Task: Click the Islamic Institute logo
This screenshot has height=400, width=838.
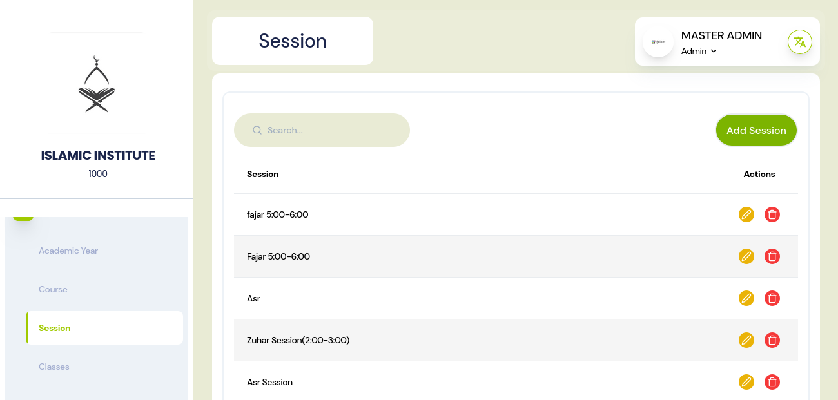Action: pos(97,84)
